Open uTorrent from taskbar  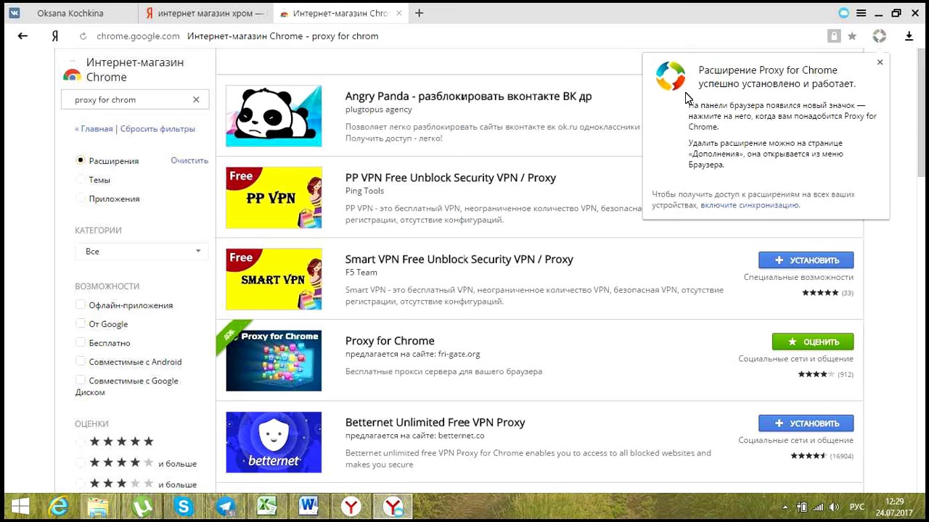pyautogui.click(x=142, y=506)
